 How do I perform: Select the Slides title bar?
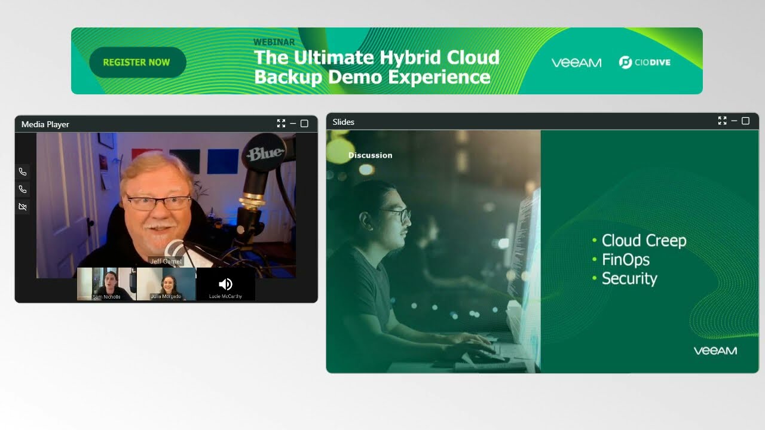pos(343,122)
